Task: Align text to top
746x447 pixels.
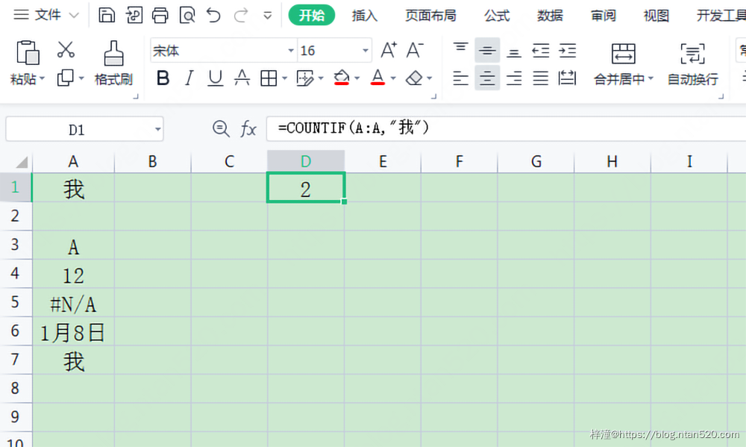Action: tap(460, 49)
